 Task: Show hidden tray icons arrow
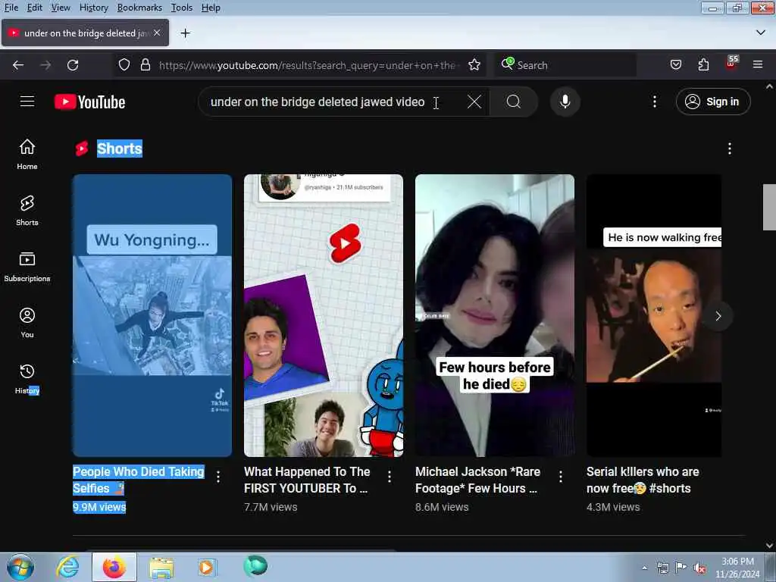644,568
